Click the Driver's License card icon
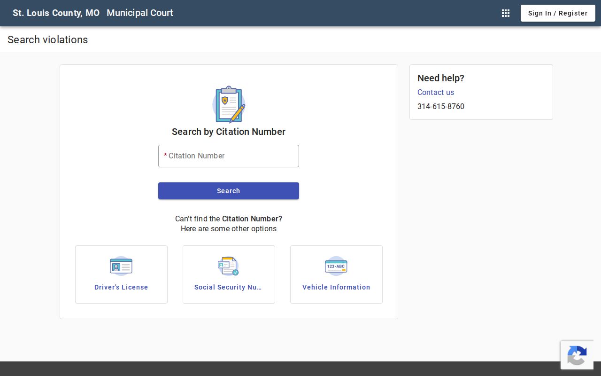Viewport: 601px width, 376px height. pyautogui.click(x=121, y=266)
